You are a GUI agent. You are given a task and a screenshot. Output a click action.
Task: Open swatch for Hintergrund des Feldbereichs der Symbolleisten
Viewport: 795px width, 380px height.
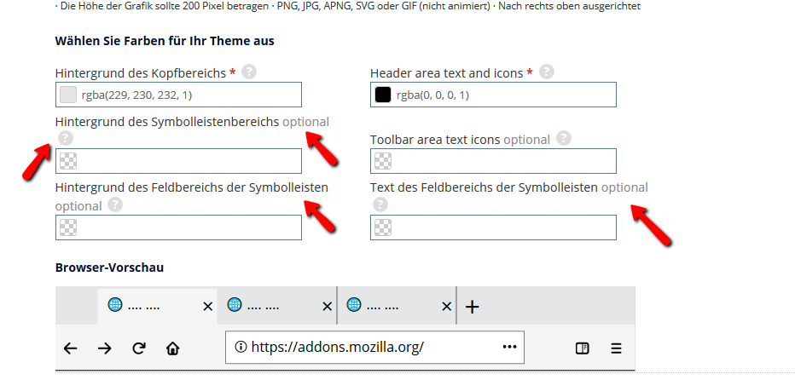pyautogui.click(x=68, y=227)
